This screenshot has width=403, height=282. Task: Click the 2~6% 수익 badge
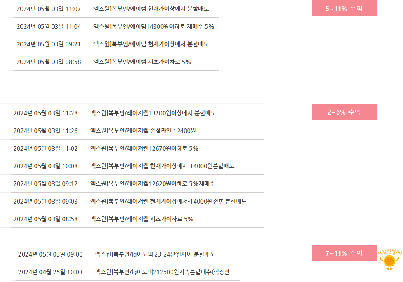pos(344,112)
